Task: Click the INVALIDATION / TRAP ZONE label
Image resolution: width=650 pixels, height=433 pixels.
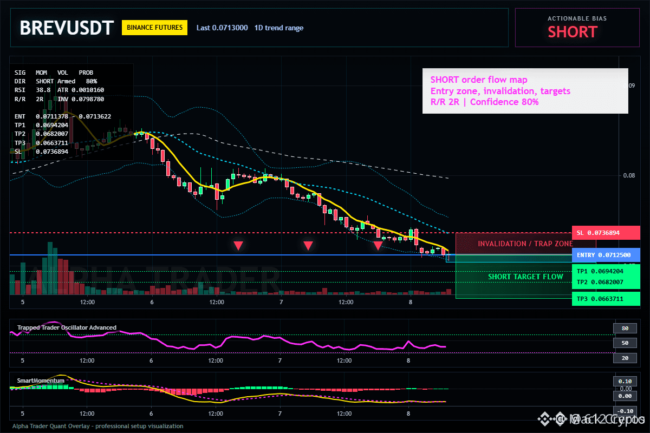Action: tap(525, 244)
